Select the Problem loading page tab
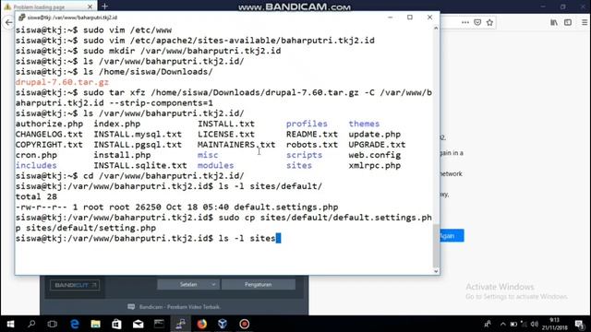The image size is (591, 332). coord(49,6)
